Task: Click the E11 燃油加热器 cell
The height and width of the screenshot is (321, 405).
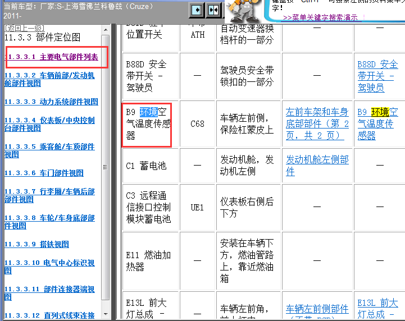Action: [151, 261]
